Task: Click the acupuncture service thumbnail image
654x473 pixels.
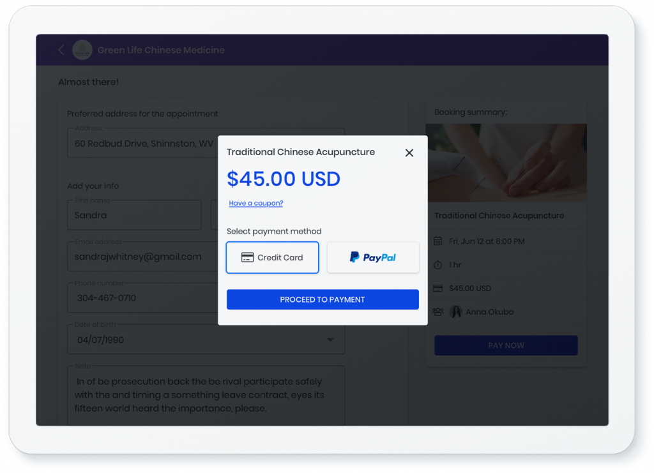Action: tap(506, 163)
